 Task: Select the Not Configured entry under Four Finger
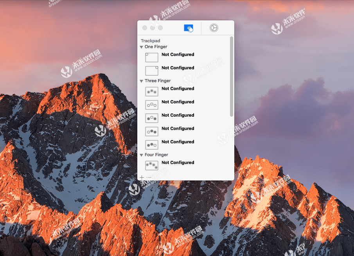178,162
